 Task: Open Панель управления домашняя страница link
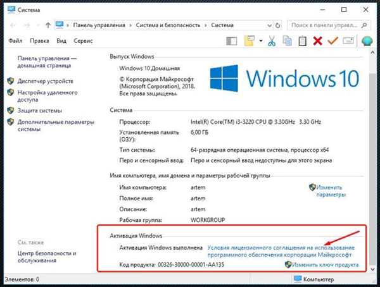(x=47, y=62)
